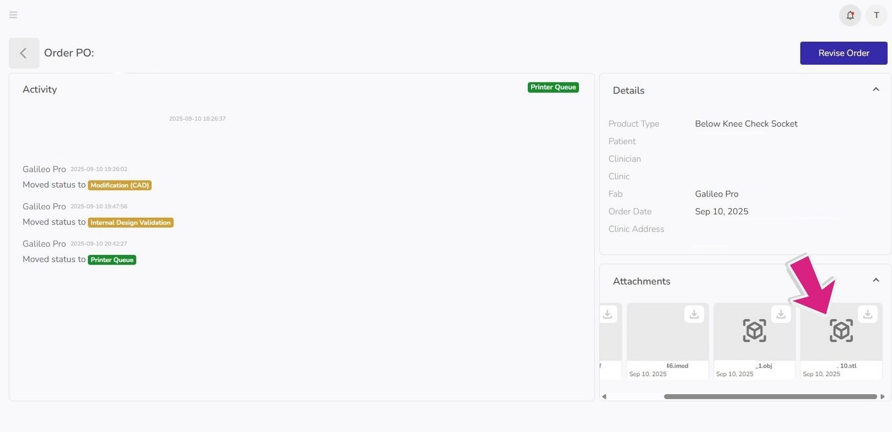
Task: Open the user profile avatar T
Action: click(x=876, y=16)
